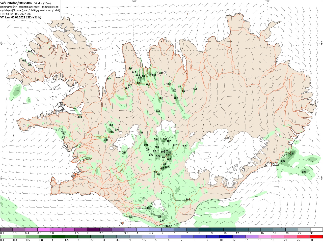Click the 64N latitude label on right edge
The image size is (323, 242).
(322, 178)
